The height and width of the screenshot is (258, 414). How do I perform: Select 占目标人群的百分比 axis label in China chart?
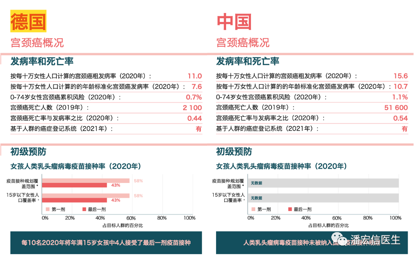pyautogui.click(x=328, y=225)
